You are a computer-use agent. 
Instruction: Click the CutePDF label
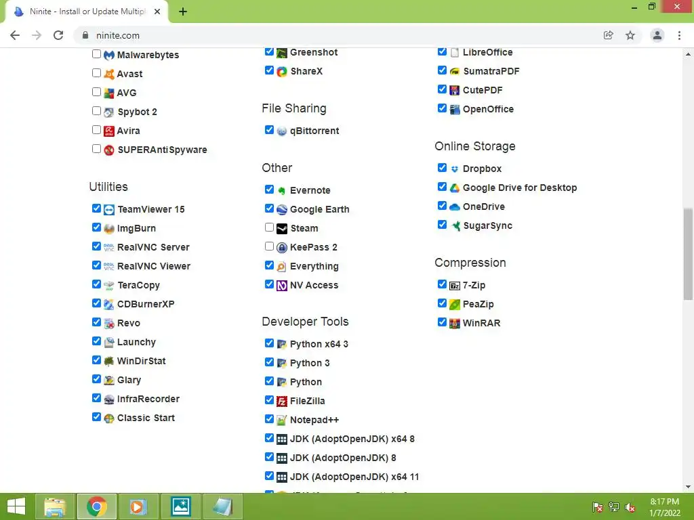pyautogui.click(x=483, y=90)
